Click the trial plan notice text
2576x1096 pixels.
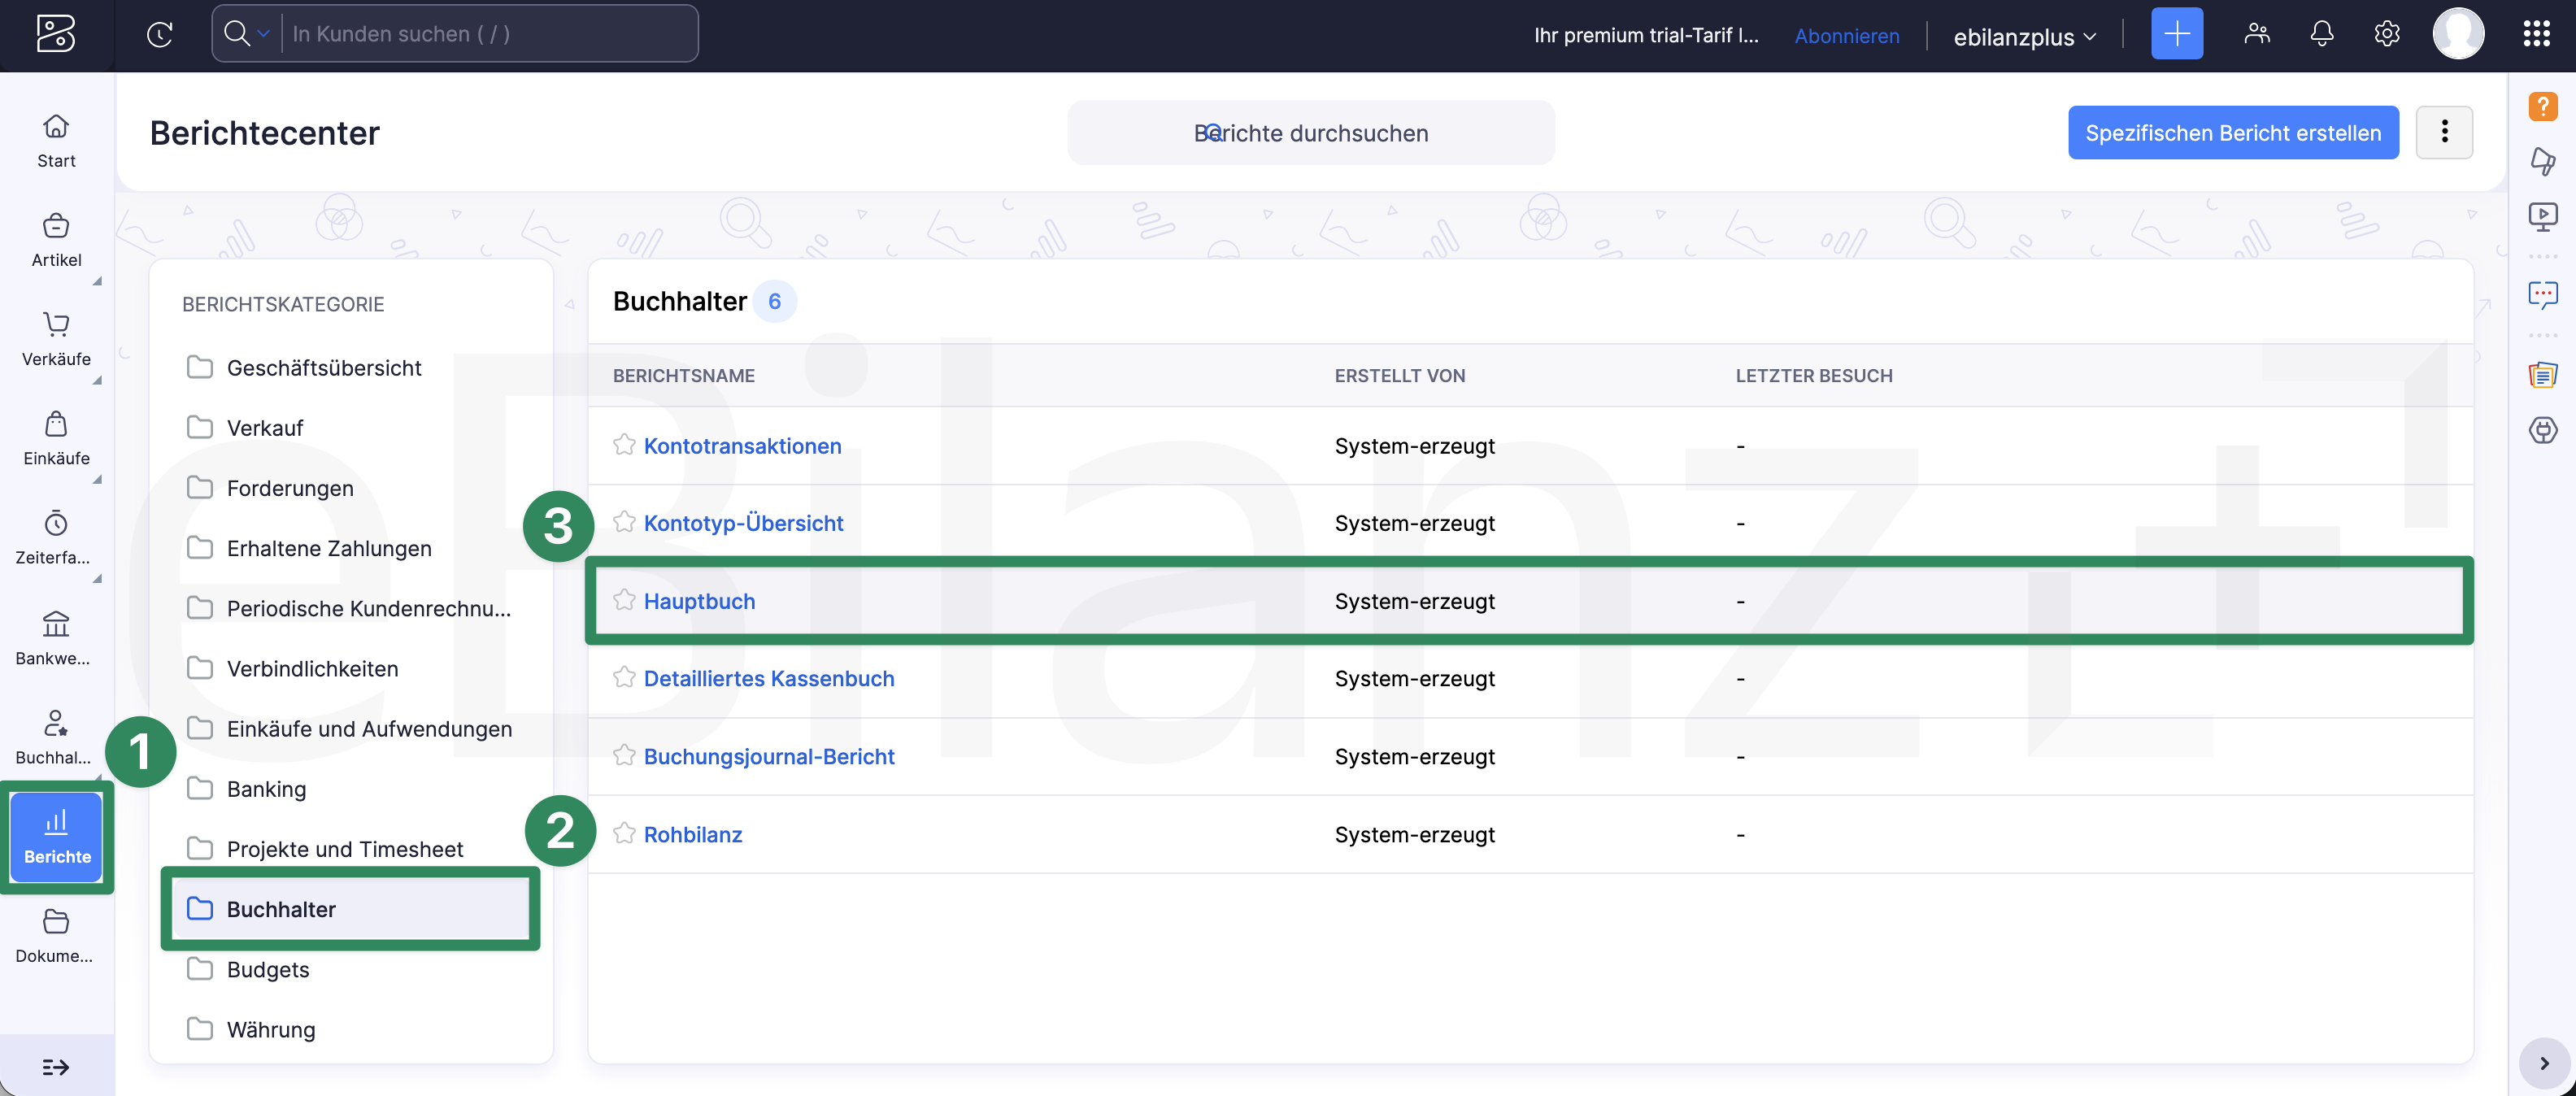click(1646, 35)
